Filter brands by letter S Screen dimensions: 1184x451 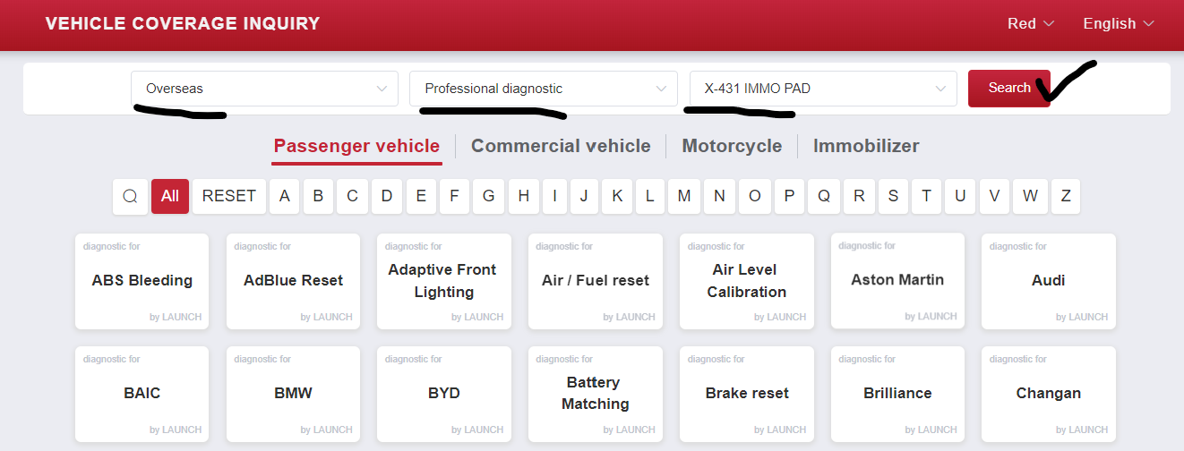(x=893, y=196)
